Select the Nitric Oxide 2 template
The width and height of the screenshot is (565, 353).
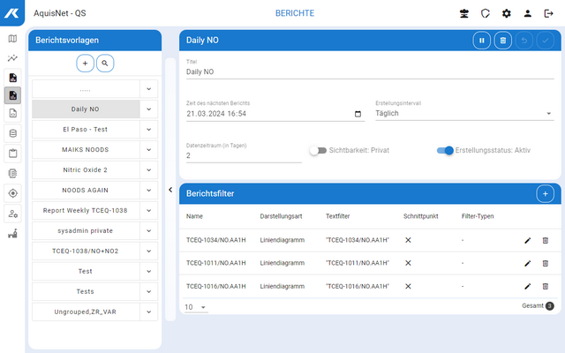[86, 170]
